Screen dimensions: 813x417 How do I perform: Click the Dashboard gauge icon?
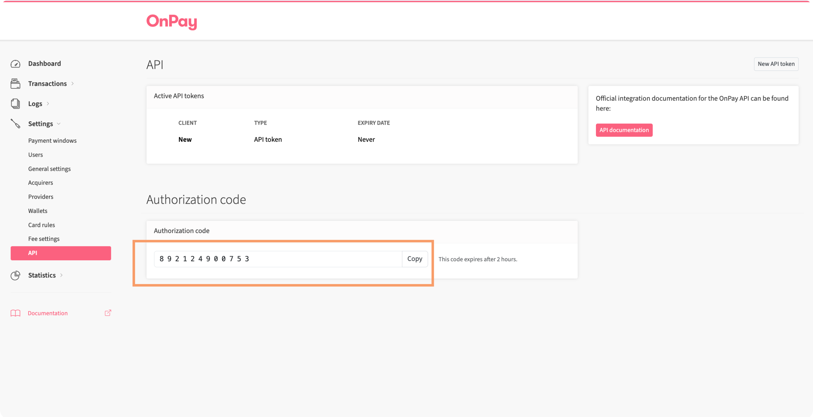click(15, 64)
